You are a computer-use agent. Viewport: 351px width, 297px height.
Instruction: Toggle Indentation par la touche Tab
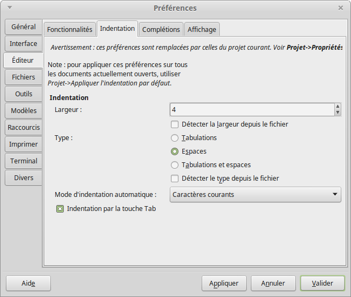point(60,209)
